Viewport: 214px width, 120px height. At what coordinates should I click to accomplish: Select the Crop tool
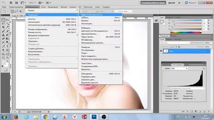[3, 27]
